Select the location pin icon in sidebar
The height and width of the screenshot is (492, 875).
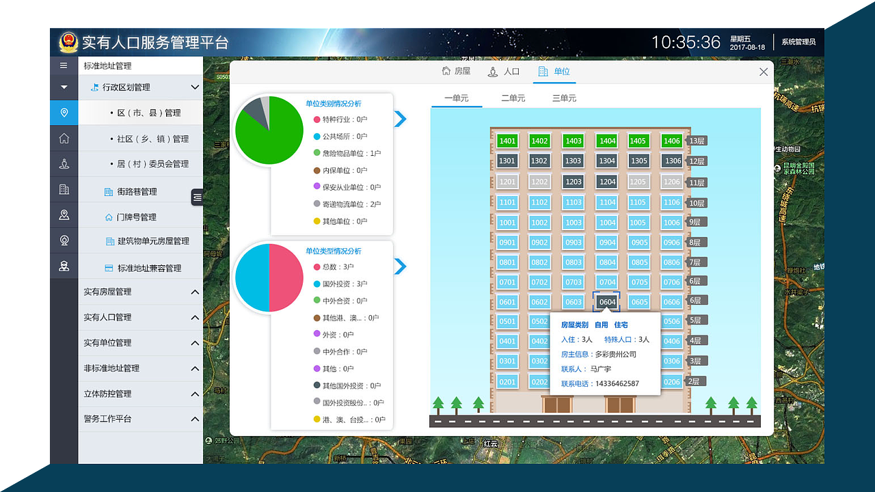pyautogui.click(x=63, y=113)
